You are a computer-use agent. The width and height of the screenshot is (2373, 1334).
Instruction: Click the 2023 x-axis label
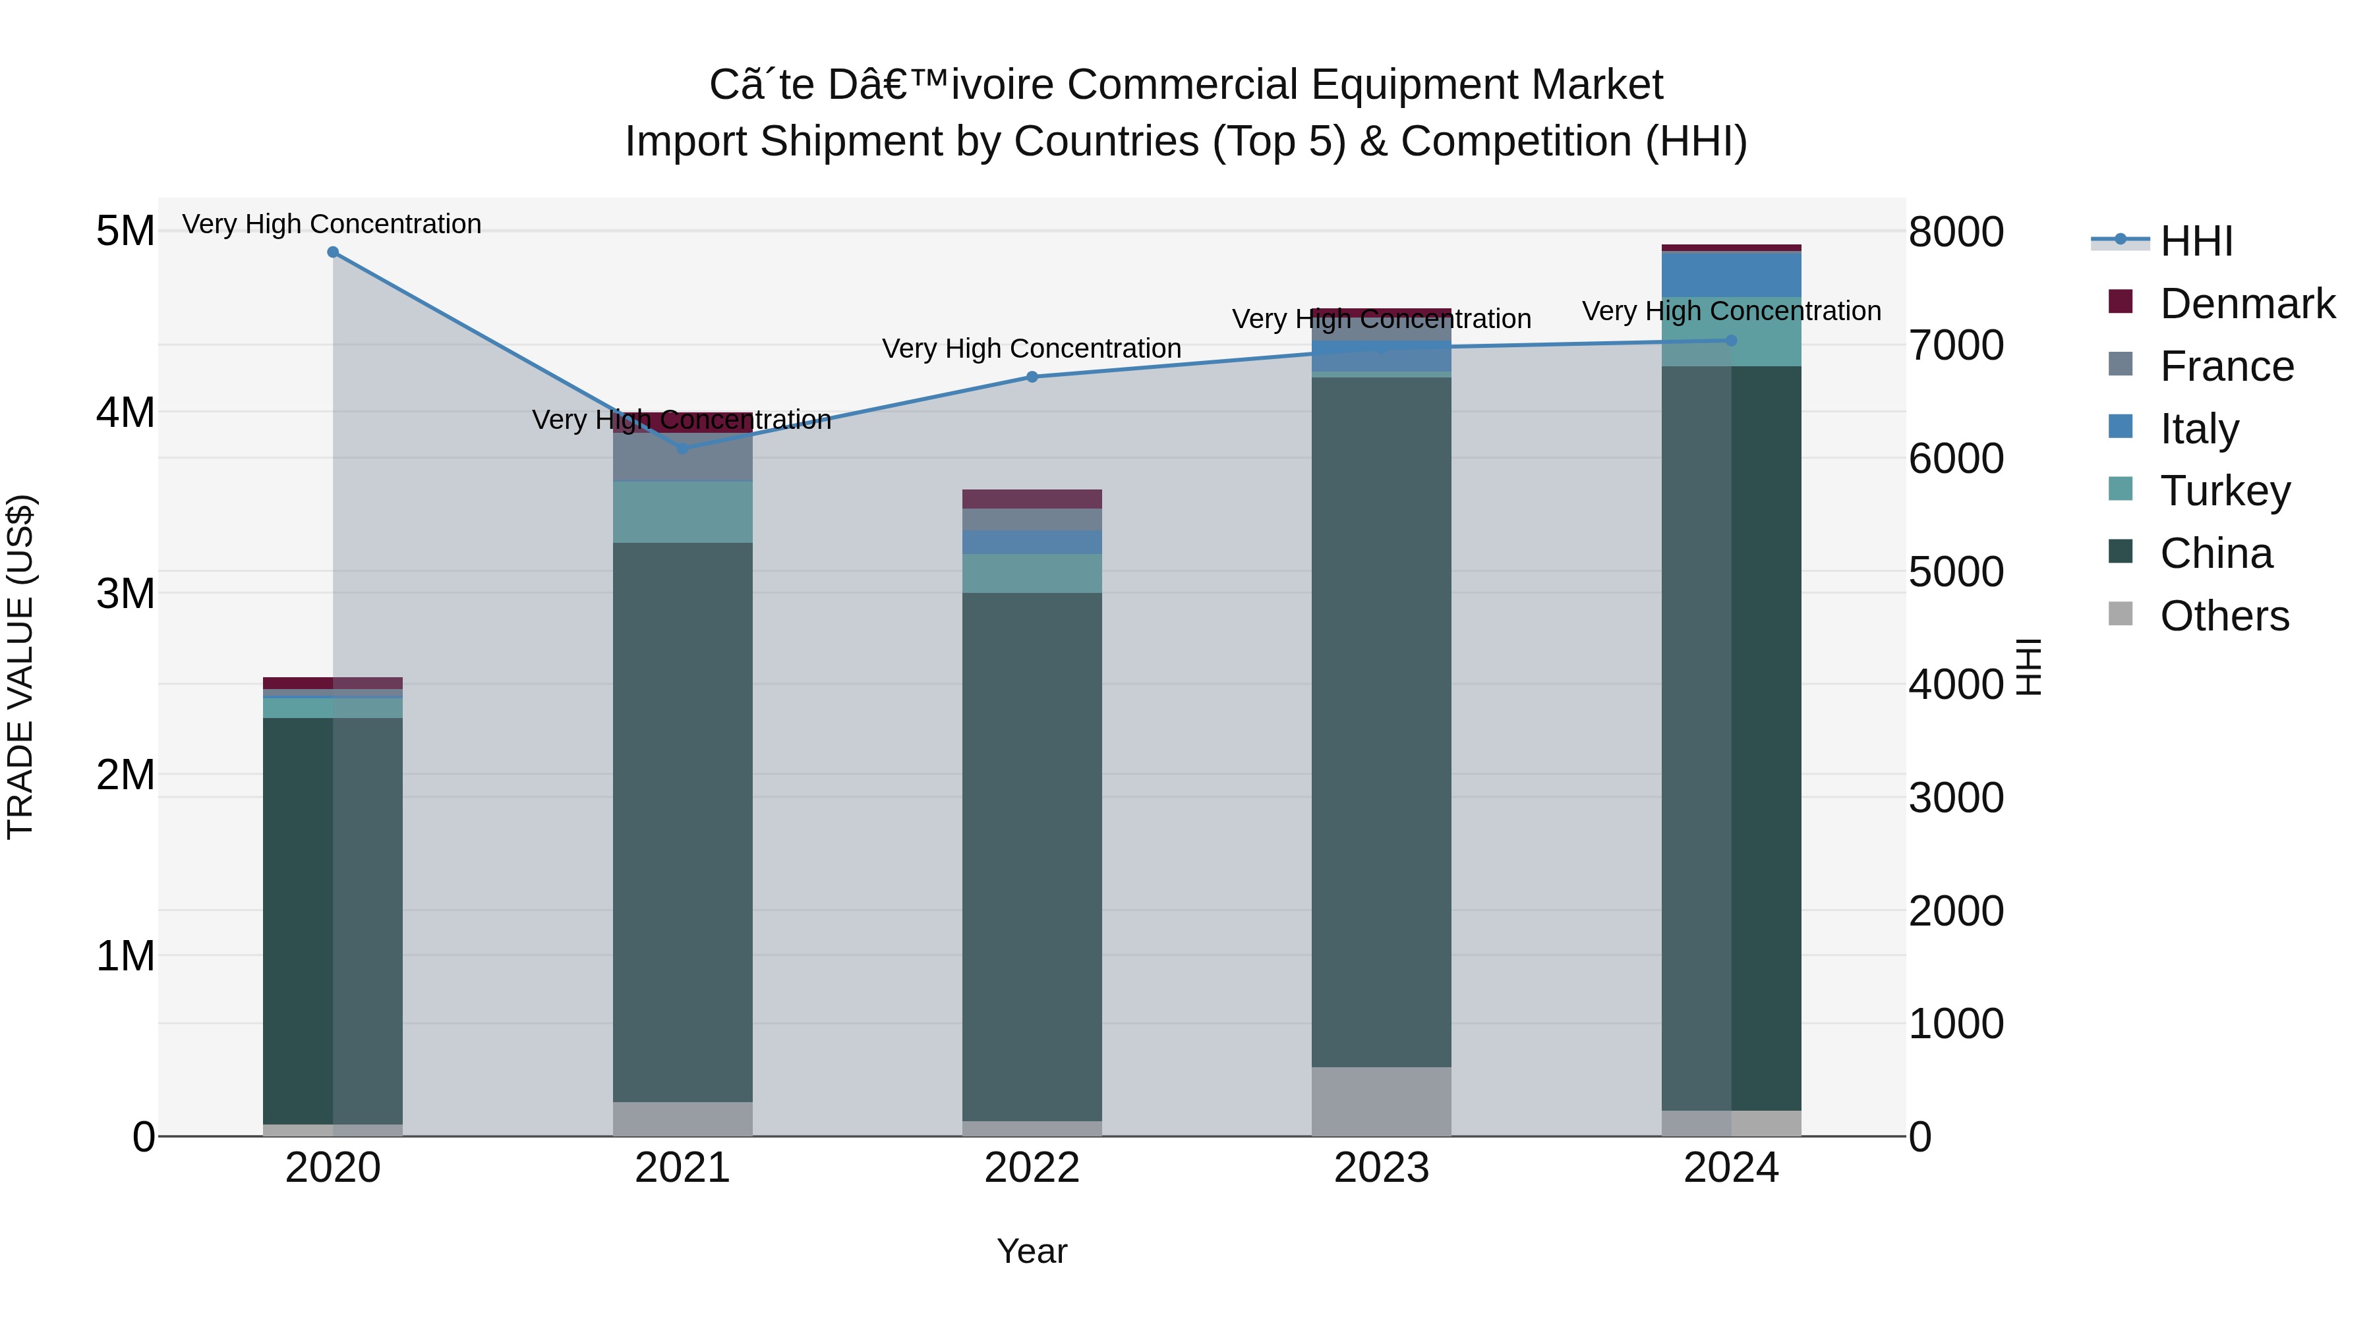pos(1382,1167)
